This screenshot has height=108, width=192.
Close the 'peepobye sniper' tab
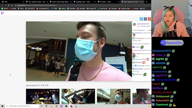tap(95, 2)
